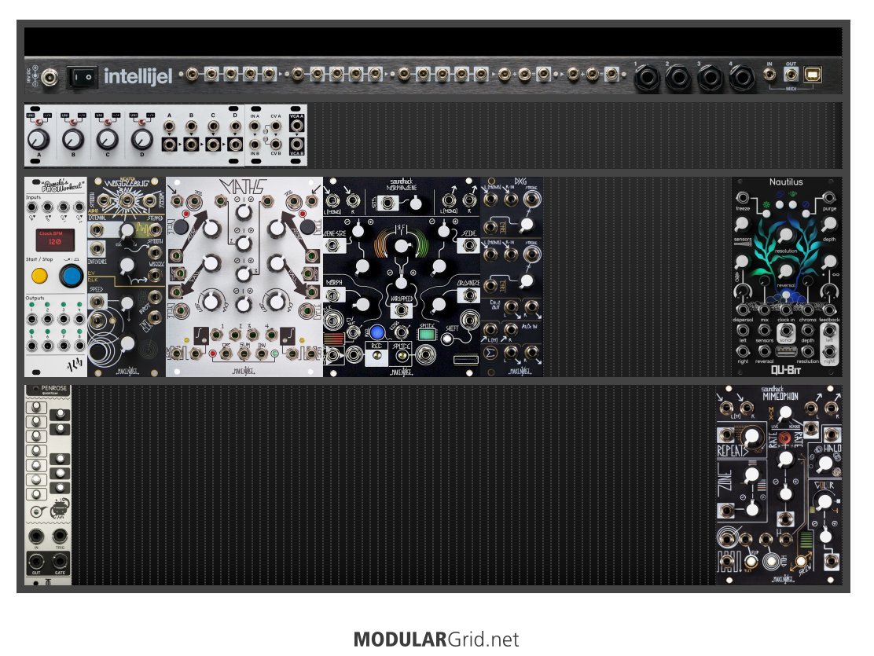The image size is (874, 656).
Task: Click the Wogglebug Stepped output jack
Action: coord(156,229)
